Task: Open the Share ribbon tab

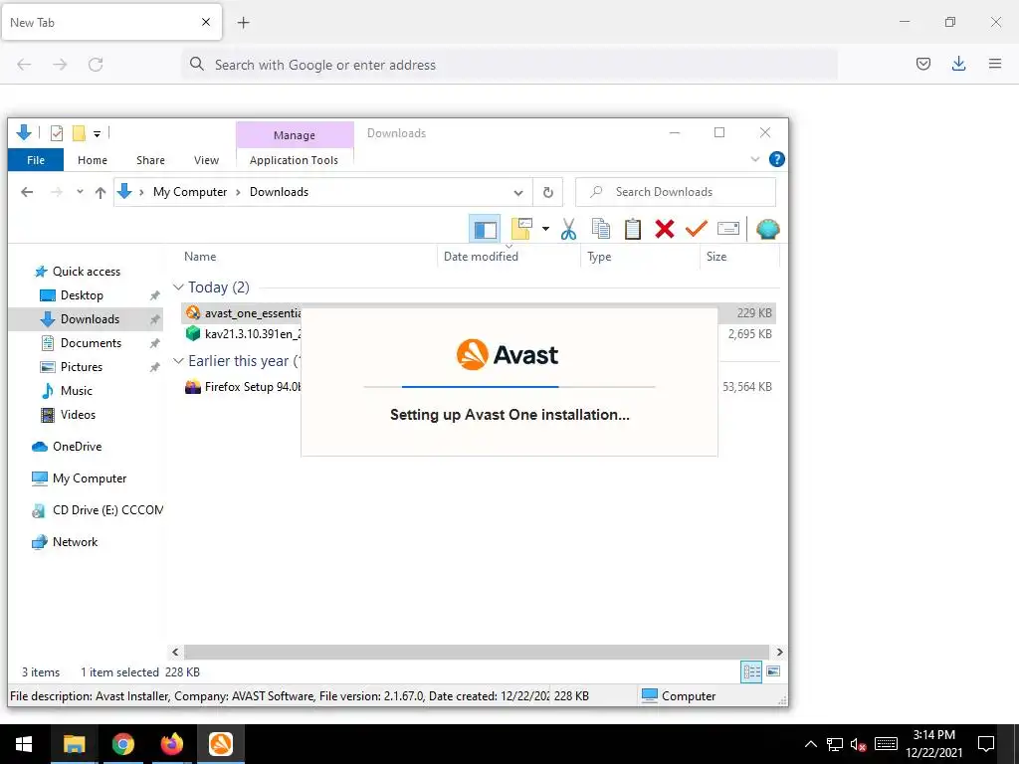Action: coord(150,160)
